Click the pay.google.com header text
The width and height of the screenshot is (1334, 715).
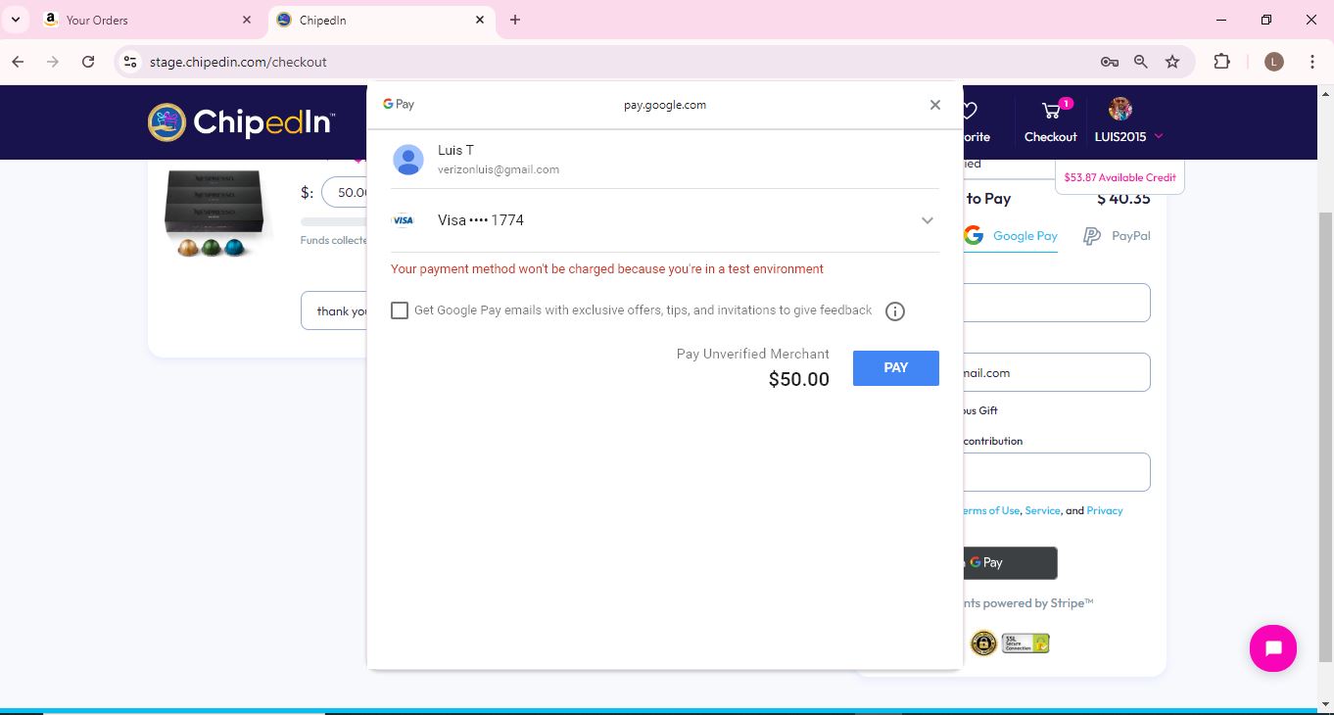(665, 105)
